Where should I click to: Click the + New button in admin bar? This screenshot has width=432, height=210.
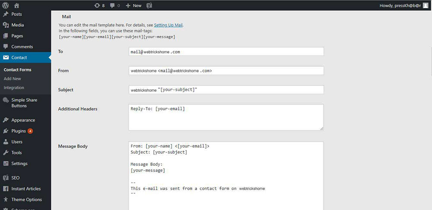pyautogui.click(x=133, y=5)
